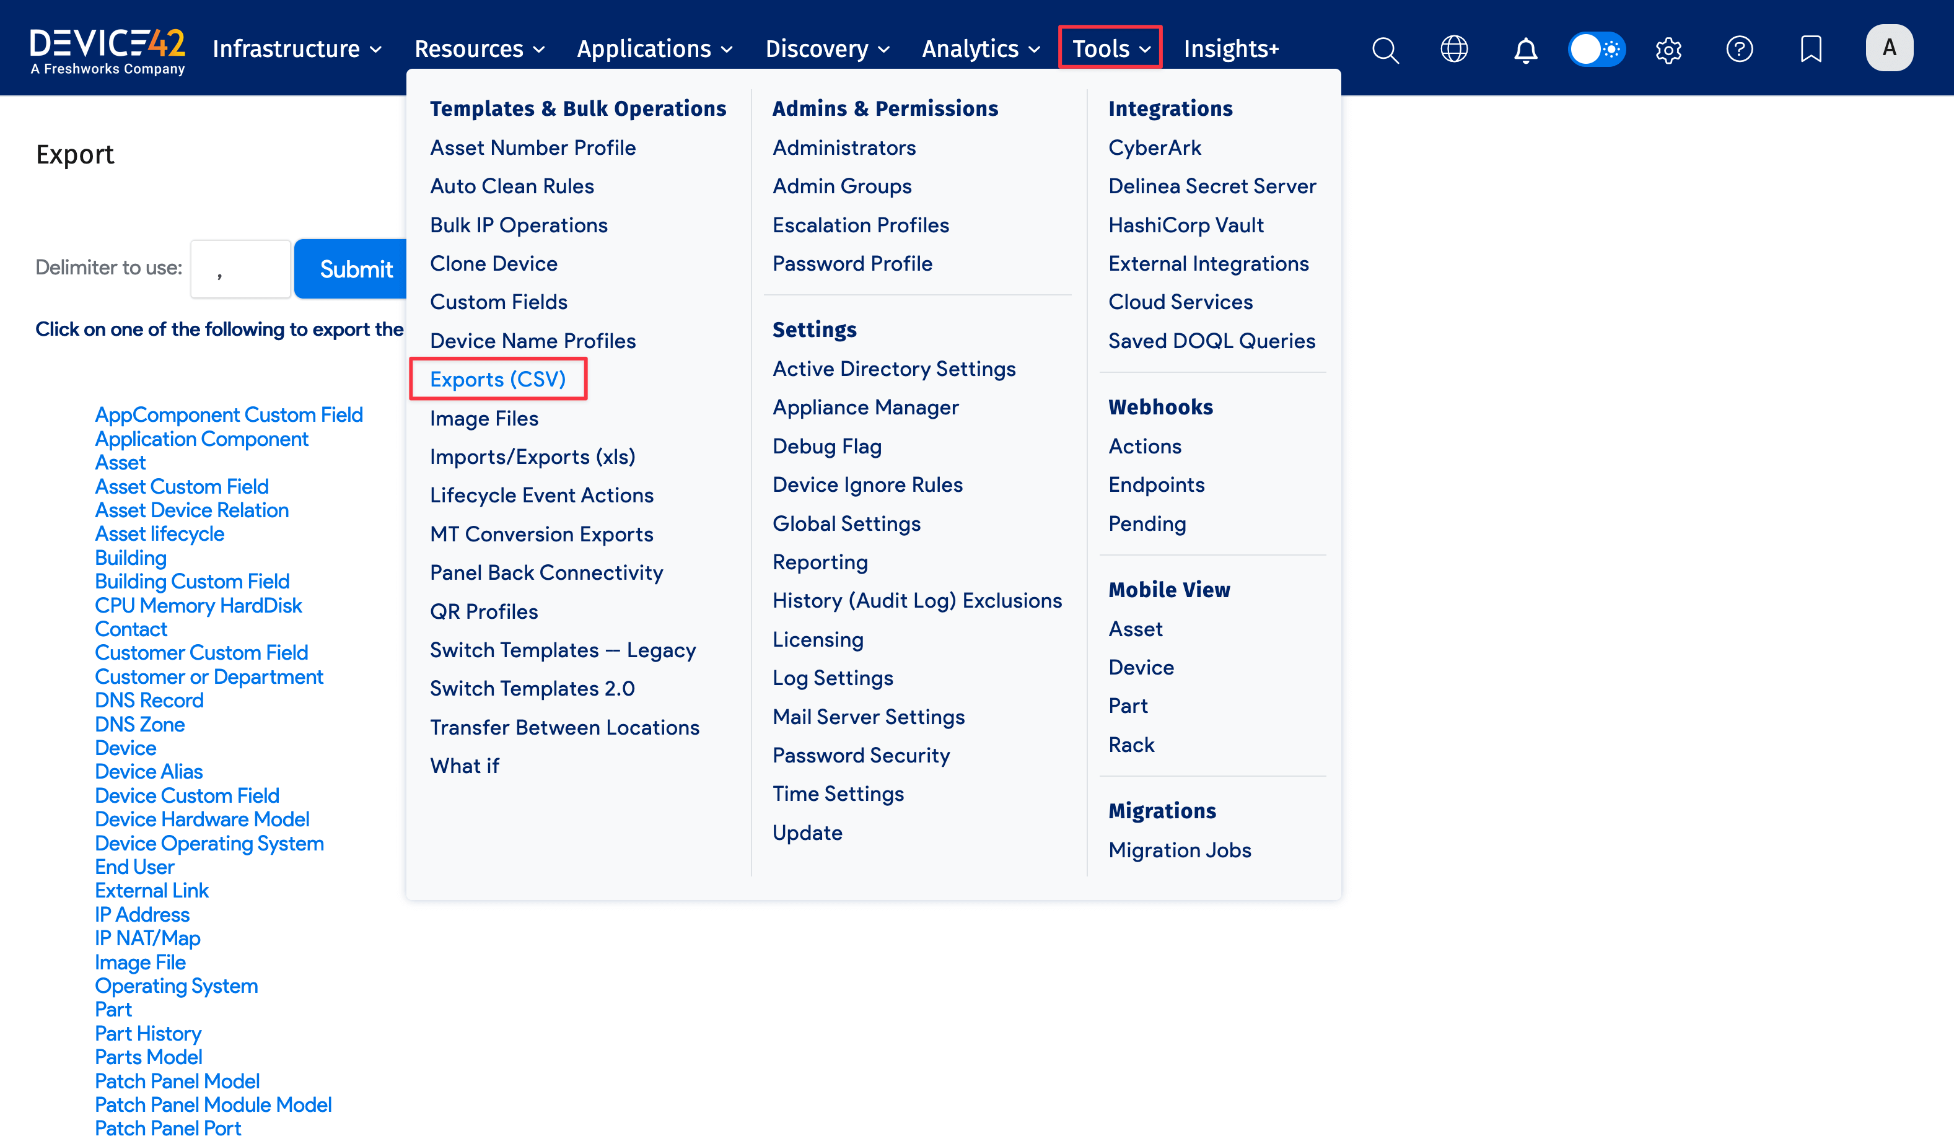This screenshot has width=1954, height=1136.
Task: Click the search magnifier icon
Action: 1385,50
